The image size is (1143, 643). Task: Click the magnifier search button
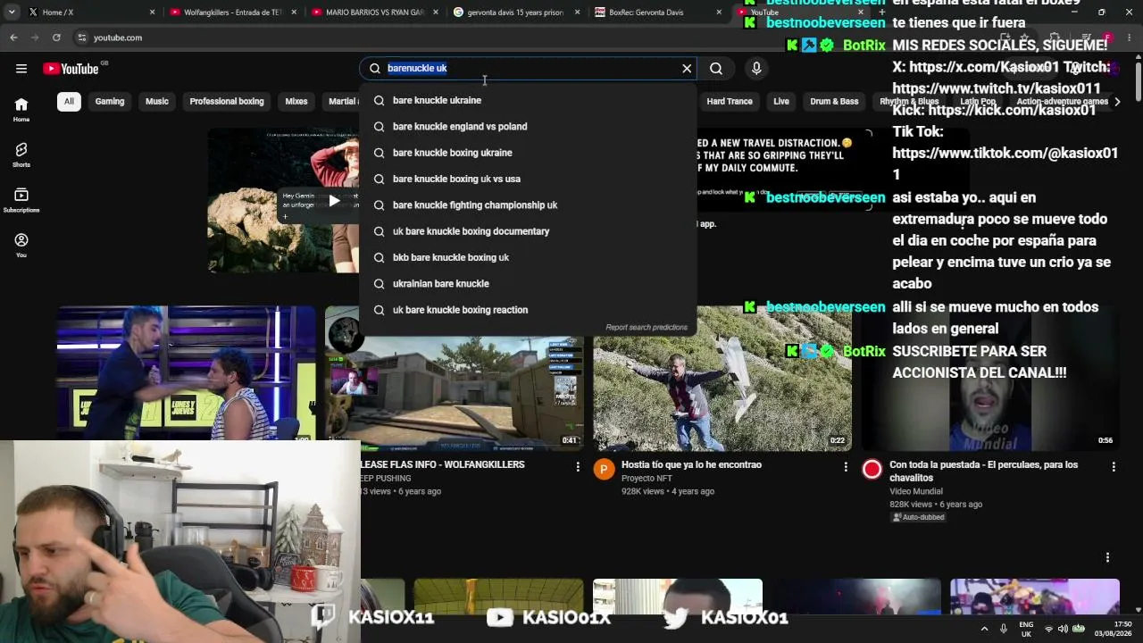click(x=716, y=68)
